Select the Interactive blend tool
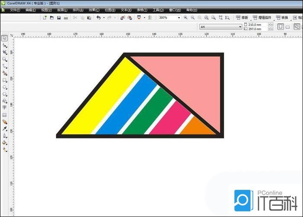The height and width of the screenshot is (217, 303). coord(5,122)
